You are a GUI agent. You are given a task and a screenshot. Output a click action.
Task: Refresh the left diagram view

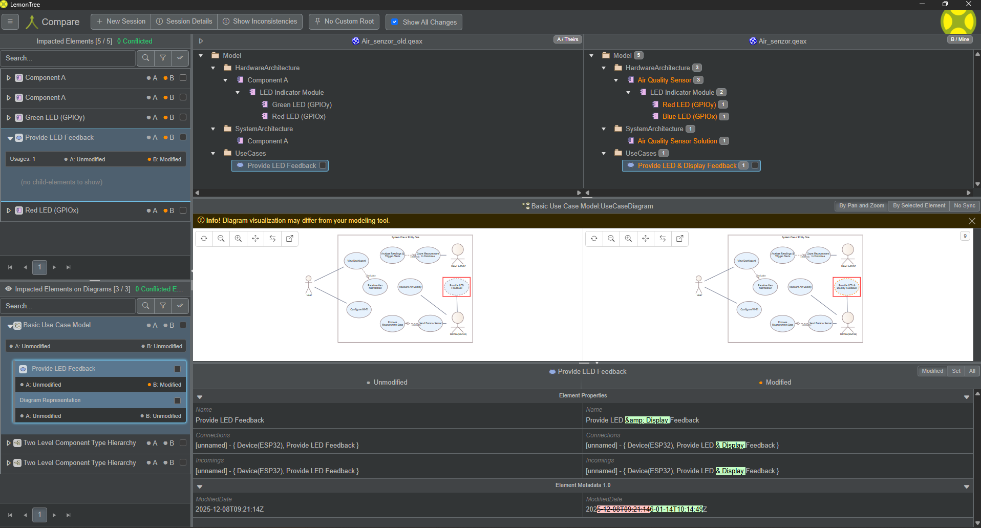[x=204, y=239]
